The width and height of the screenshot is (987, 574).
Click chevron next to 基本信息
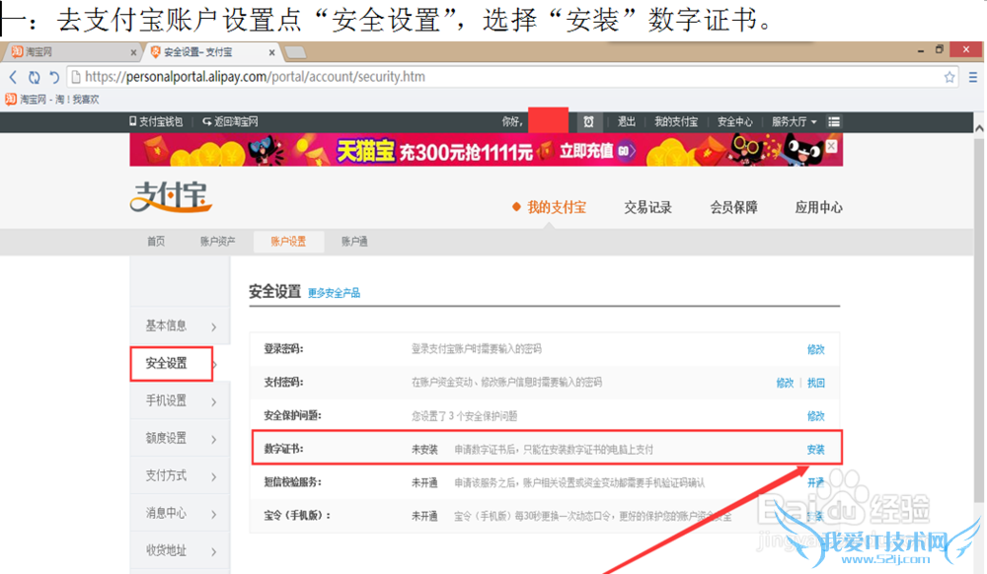tap(214, 326)
